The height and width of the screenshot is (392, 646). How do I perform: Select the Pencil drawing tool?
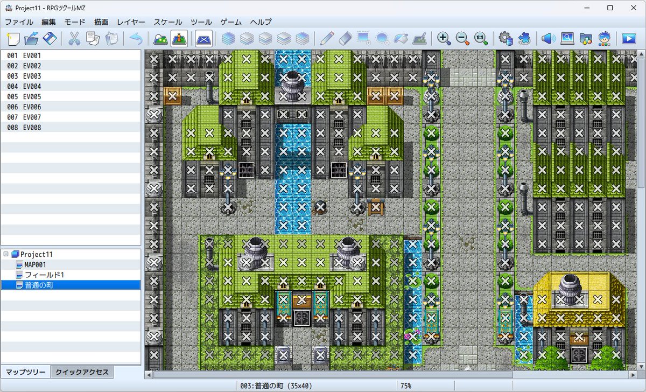pyautogui.click(x=327, y=38)
